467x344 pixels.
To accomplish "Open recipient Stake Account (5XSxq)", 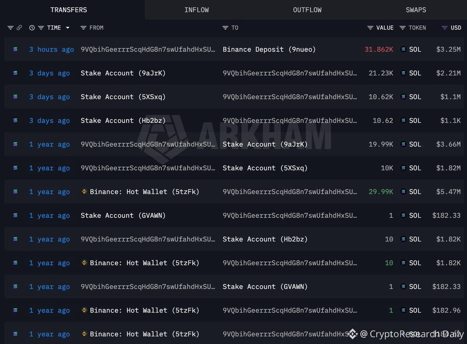I will [265, 168].
